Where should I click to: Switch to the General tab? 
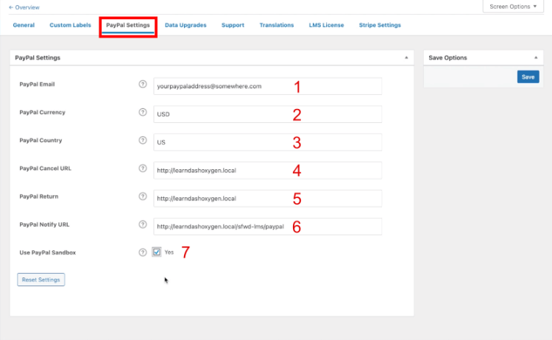24,25
